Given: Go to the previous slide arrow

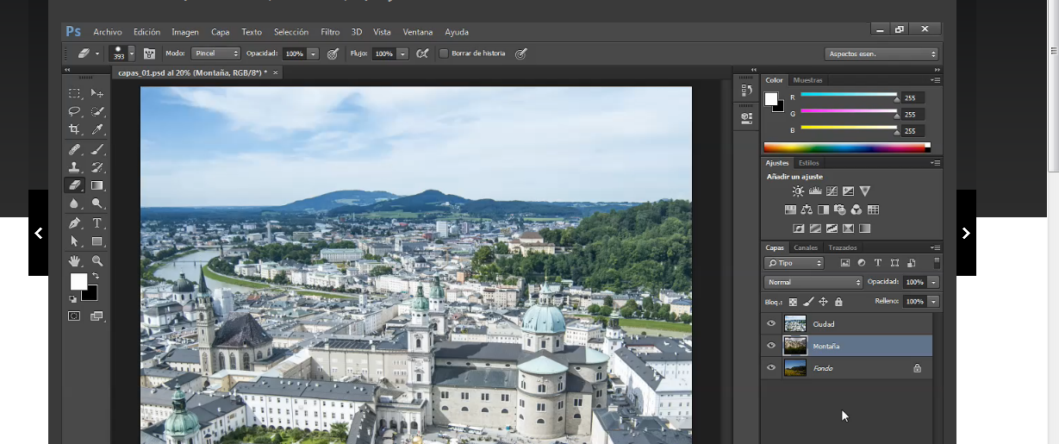Looking at the screenshot, I should tap(39, 233).
